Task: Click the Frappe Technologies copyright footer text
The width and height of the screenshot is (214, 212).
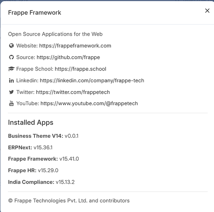Action: [69, 201]
